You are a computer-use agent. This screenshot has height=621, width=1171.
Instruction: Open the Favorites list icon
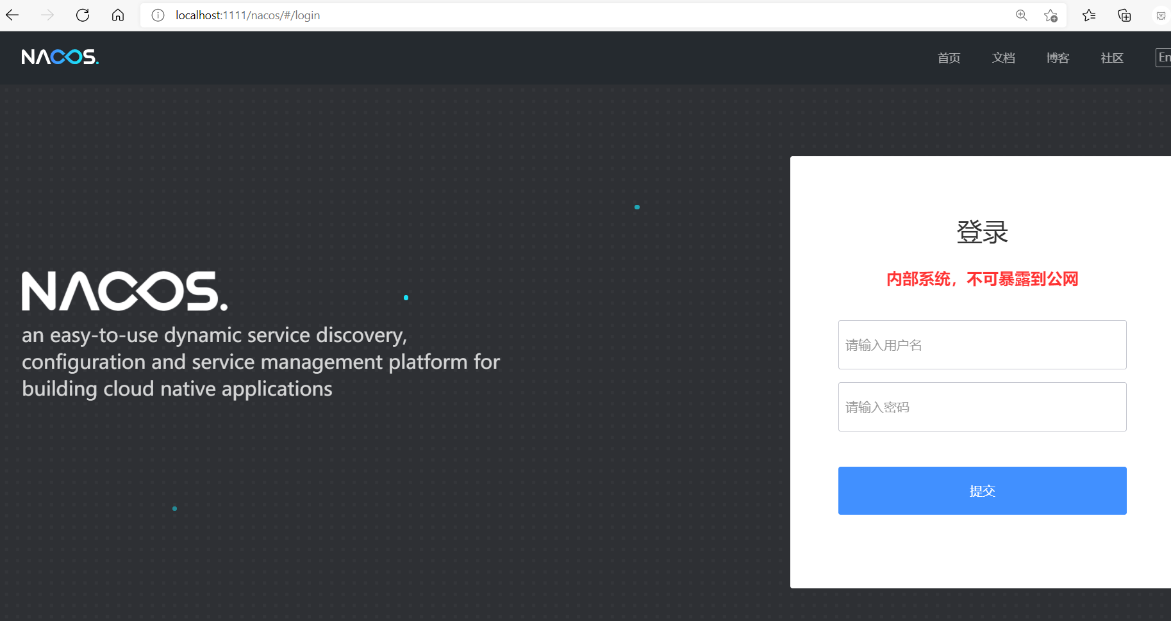(x=1089, y=15)
